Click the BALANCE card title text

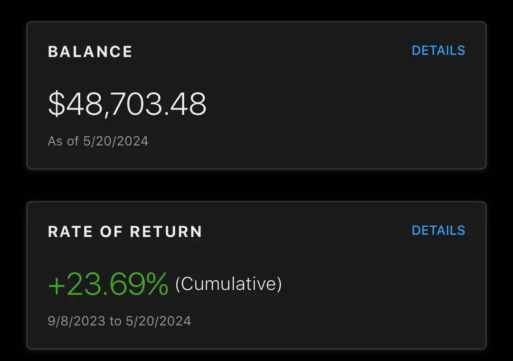[x=90, y=51]
